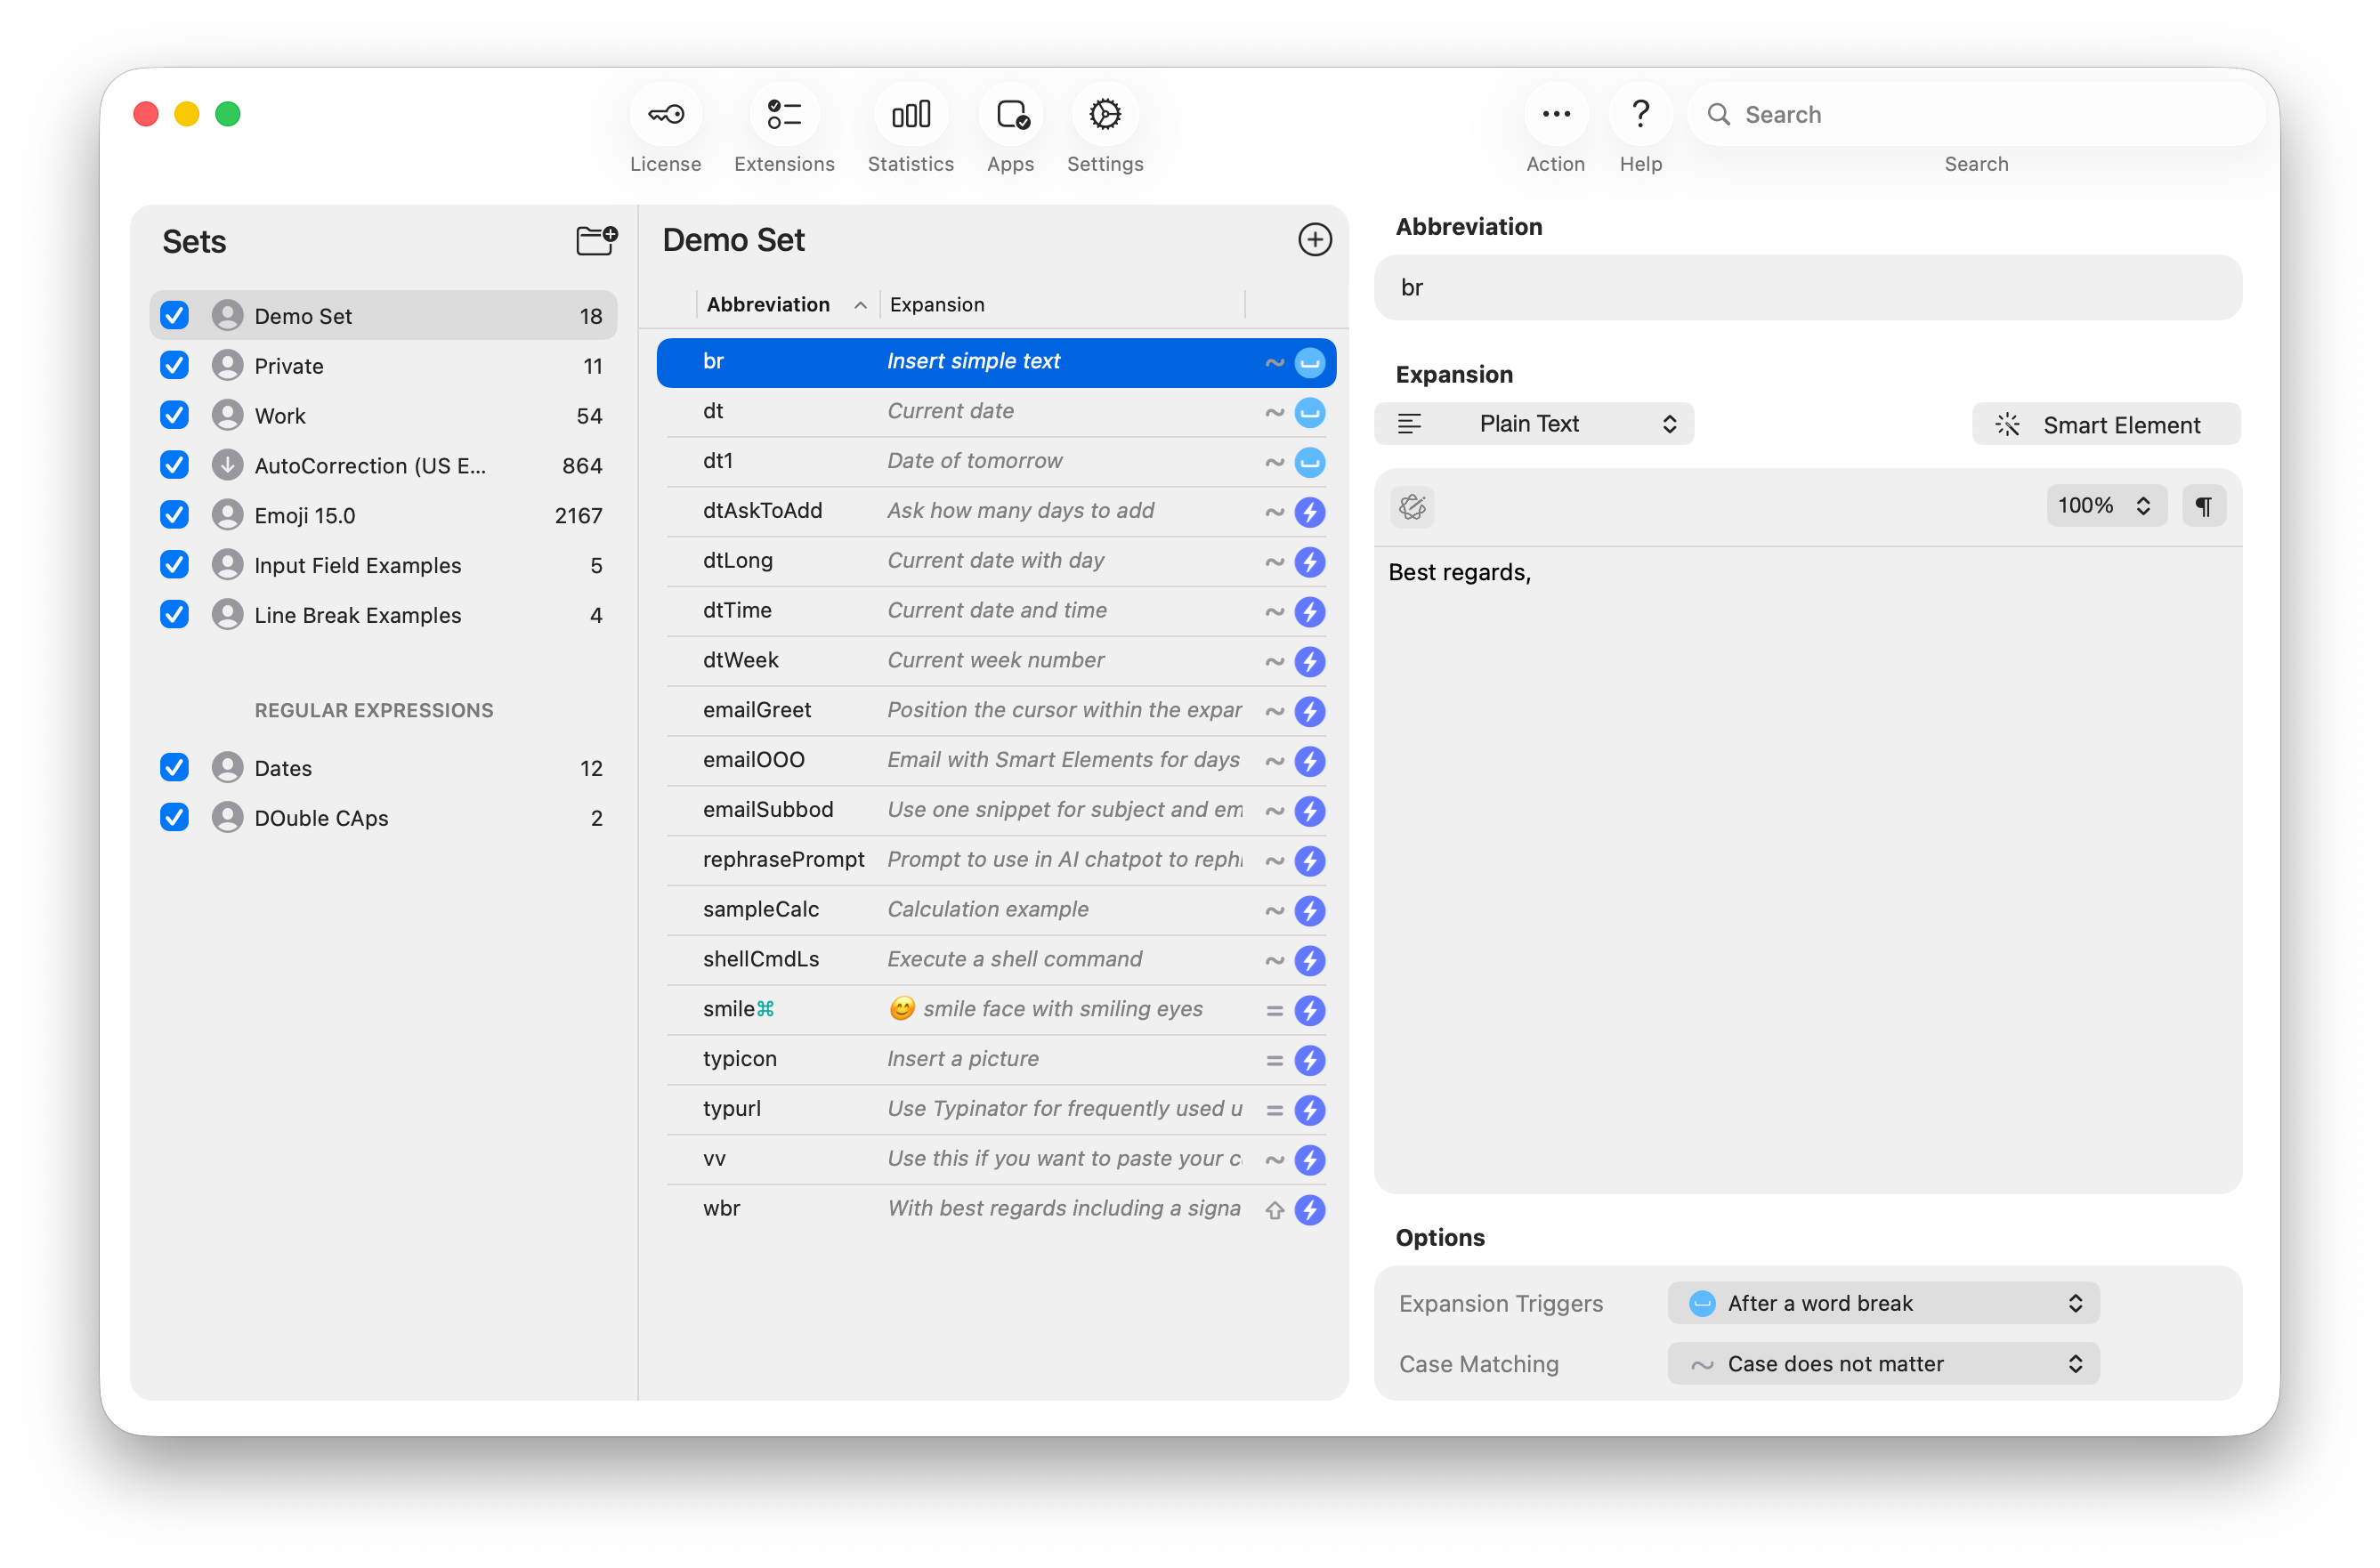This screenshot has width=2380, height=1568.
Task: Open the License key toolbar icon
Action: 665,115
